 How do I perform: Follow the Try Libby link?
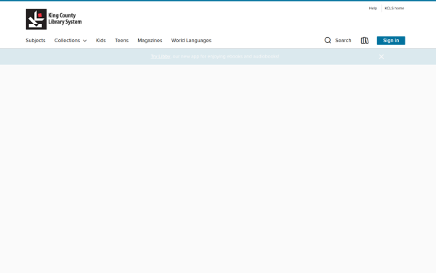coord(161,56)
